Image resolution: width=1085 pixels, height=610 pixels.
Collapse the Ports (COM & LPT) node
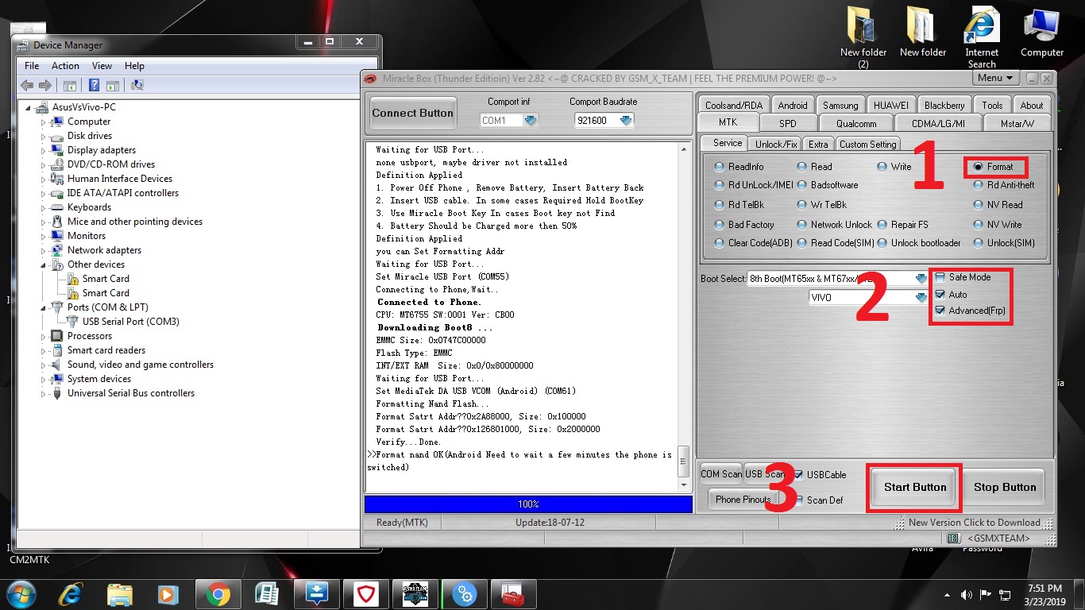44,307
